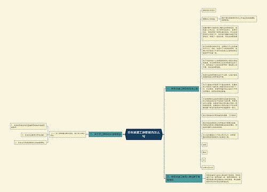Select the tiny xx node above the date
The height and width of the screenshot is (192, 267).
click(204, 160)
